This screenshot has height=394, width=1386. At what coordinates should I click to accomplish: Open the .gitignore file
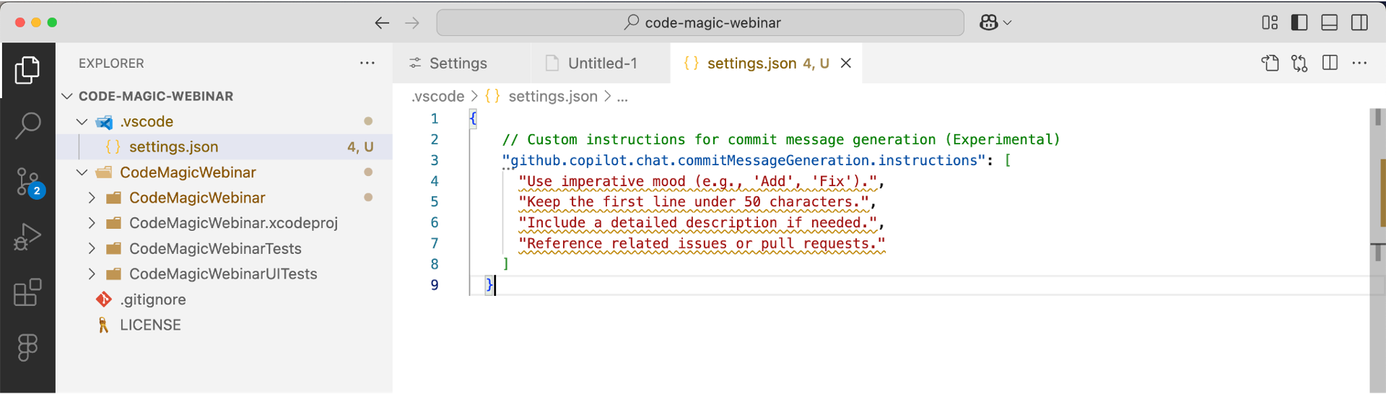(x=153, y=299)
